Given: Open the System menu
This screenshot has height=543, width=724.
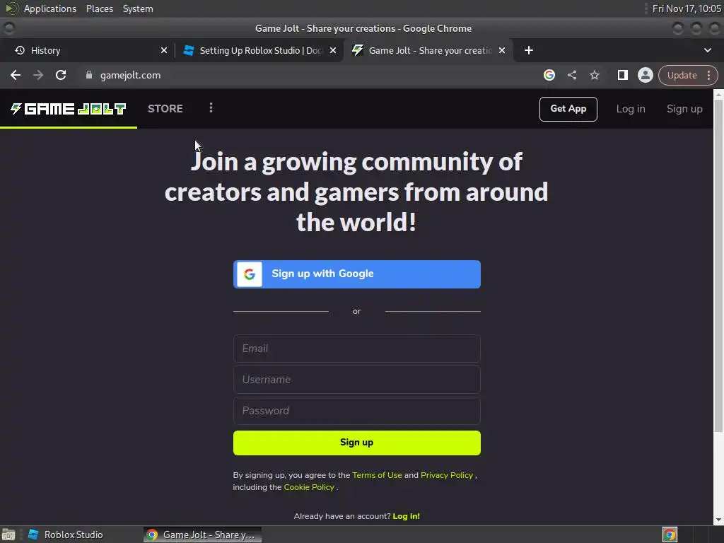Looking at the screenshot, I should (x=138, y=8).
